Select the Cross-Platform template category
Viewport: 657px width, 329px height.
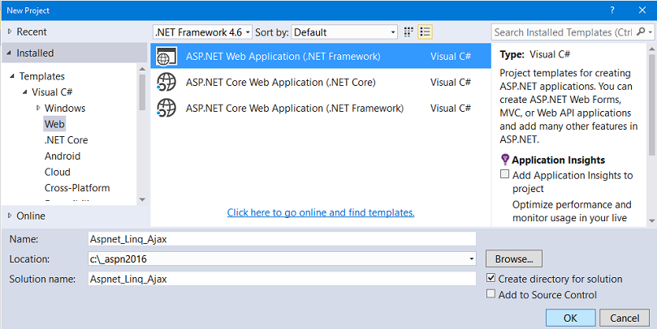click(77, 188)
